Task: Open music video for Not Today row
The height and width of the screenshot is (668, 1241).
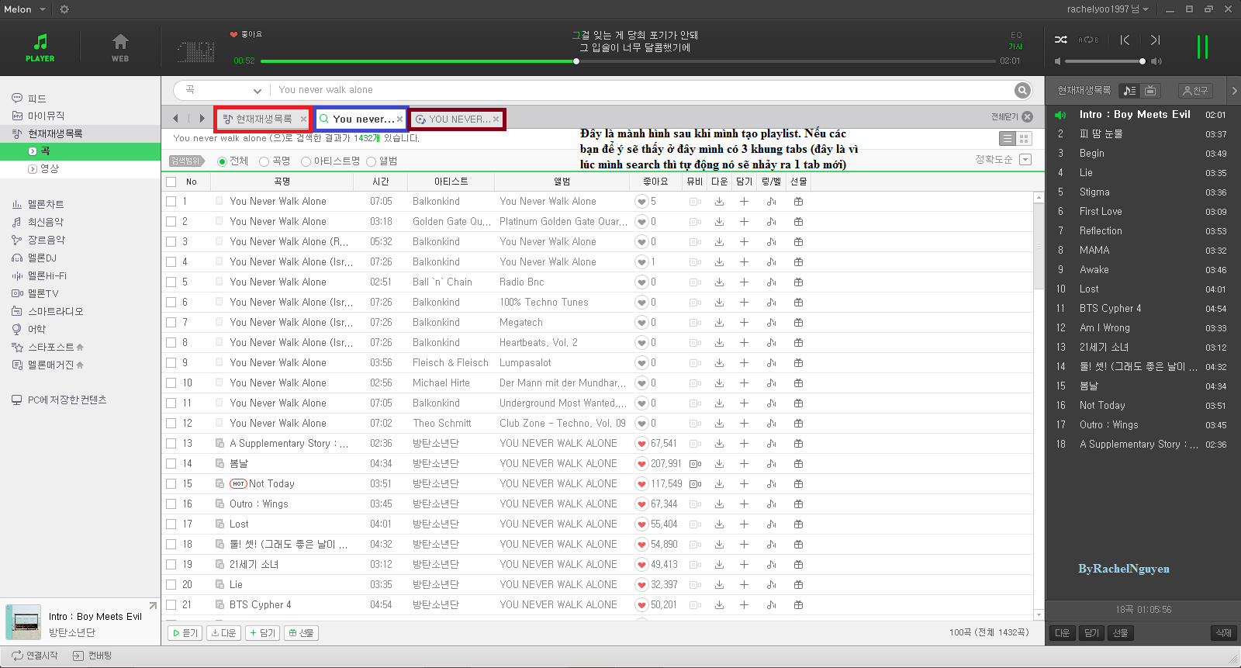Action: tap(695, 483)
